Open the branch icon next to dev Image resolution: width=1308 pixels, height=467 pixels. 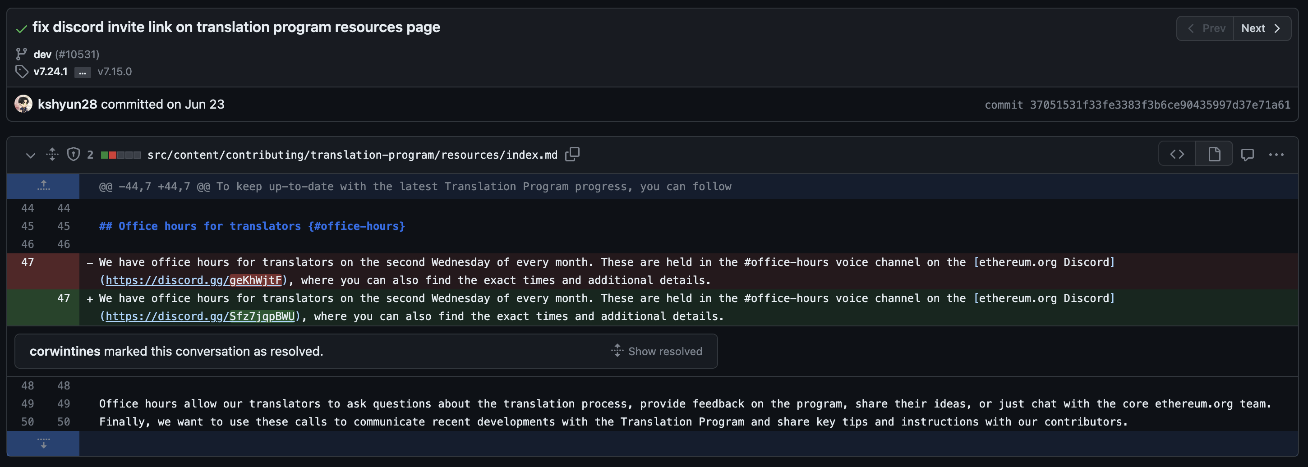coord(21,53)
